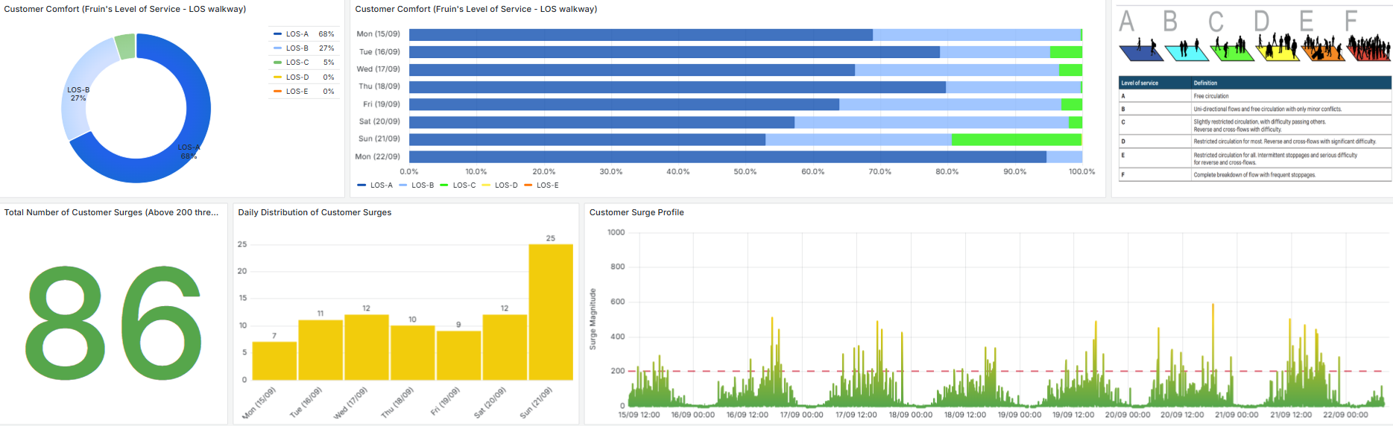
Task: Open the Customer Surge Profile panel title menu
Action: [x=637, y=212]
